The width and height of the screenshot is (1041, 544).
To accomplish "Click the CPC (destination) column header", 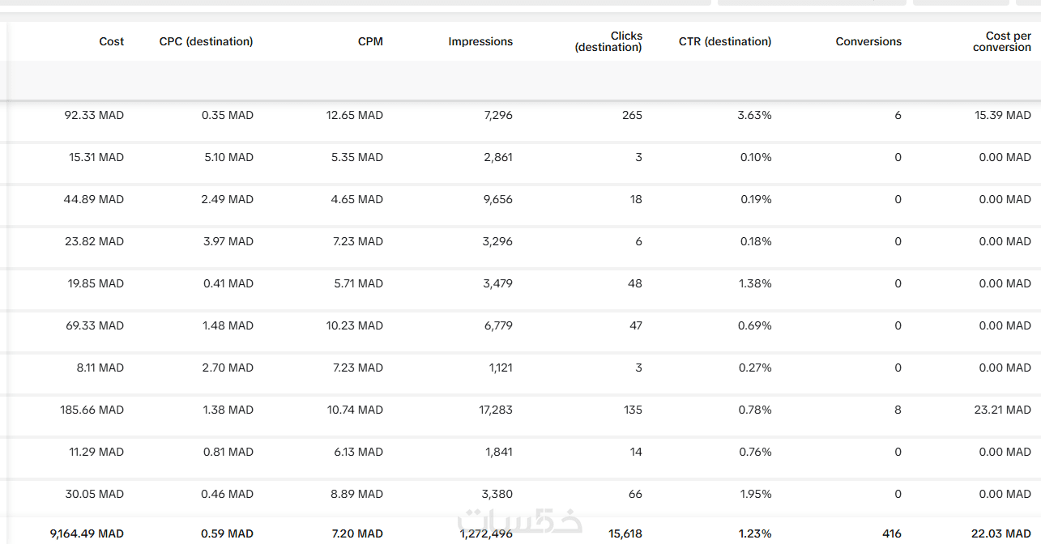I will coord(206,41).
